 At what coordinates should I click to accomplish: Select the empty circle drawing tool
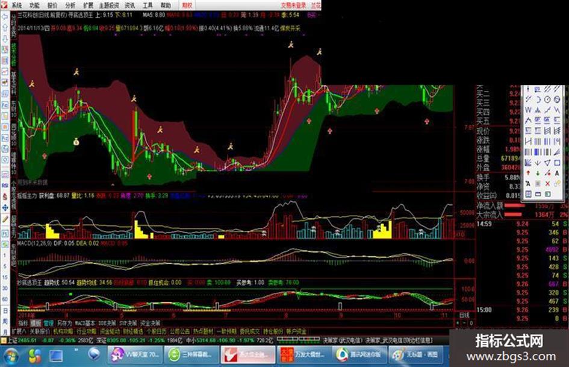[x=547, y=99]
